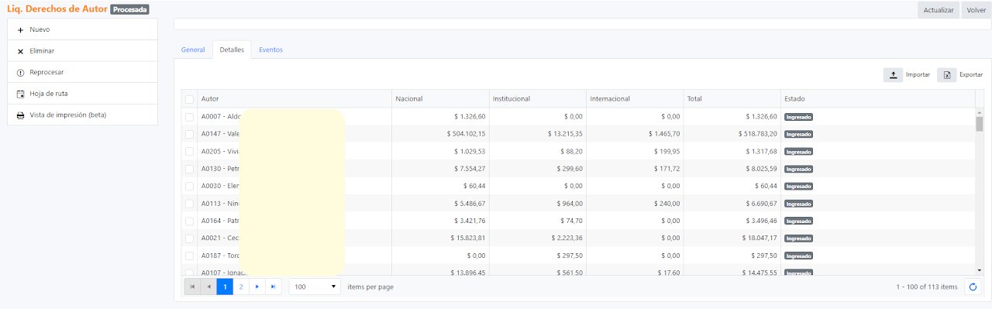Click the Institucional value $ 2.223,36
Screen dimensions: 992x309
(x=567, y=239)
